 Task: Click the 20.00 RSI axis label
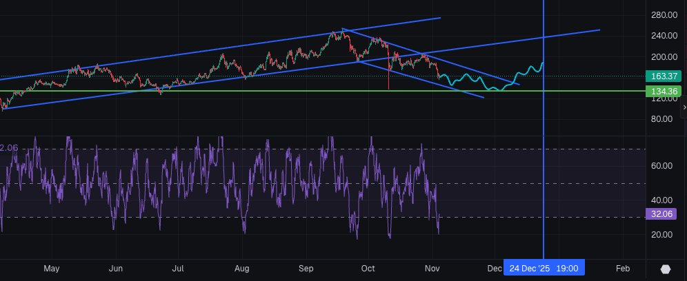(x=661, y=234)
